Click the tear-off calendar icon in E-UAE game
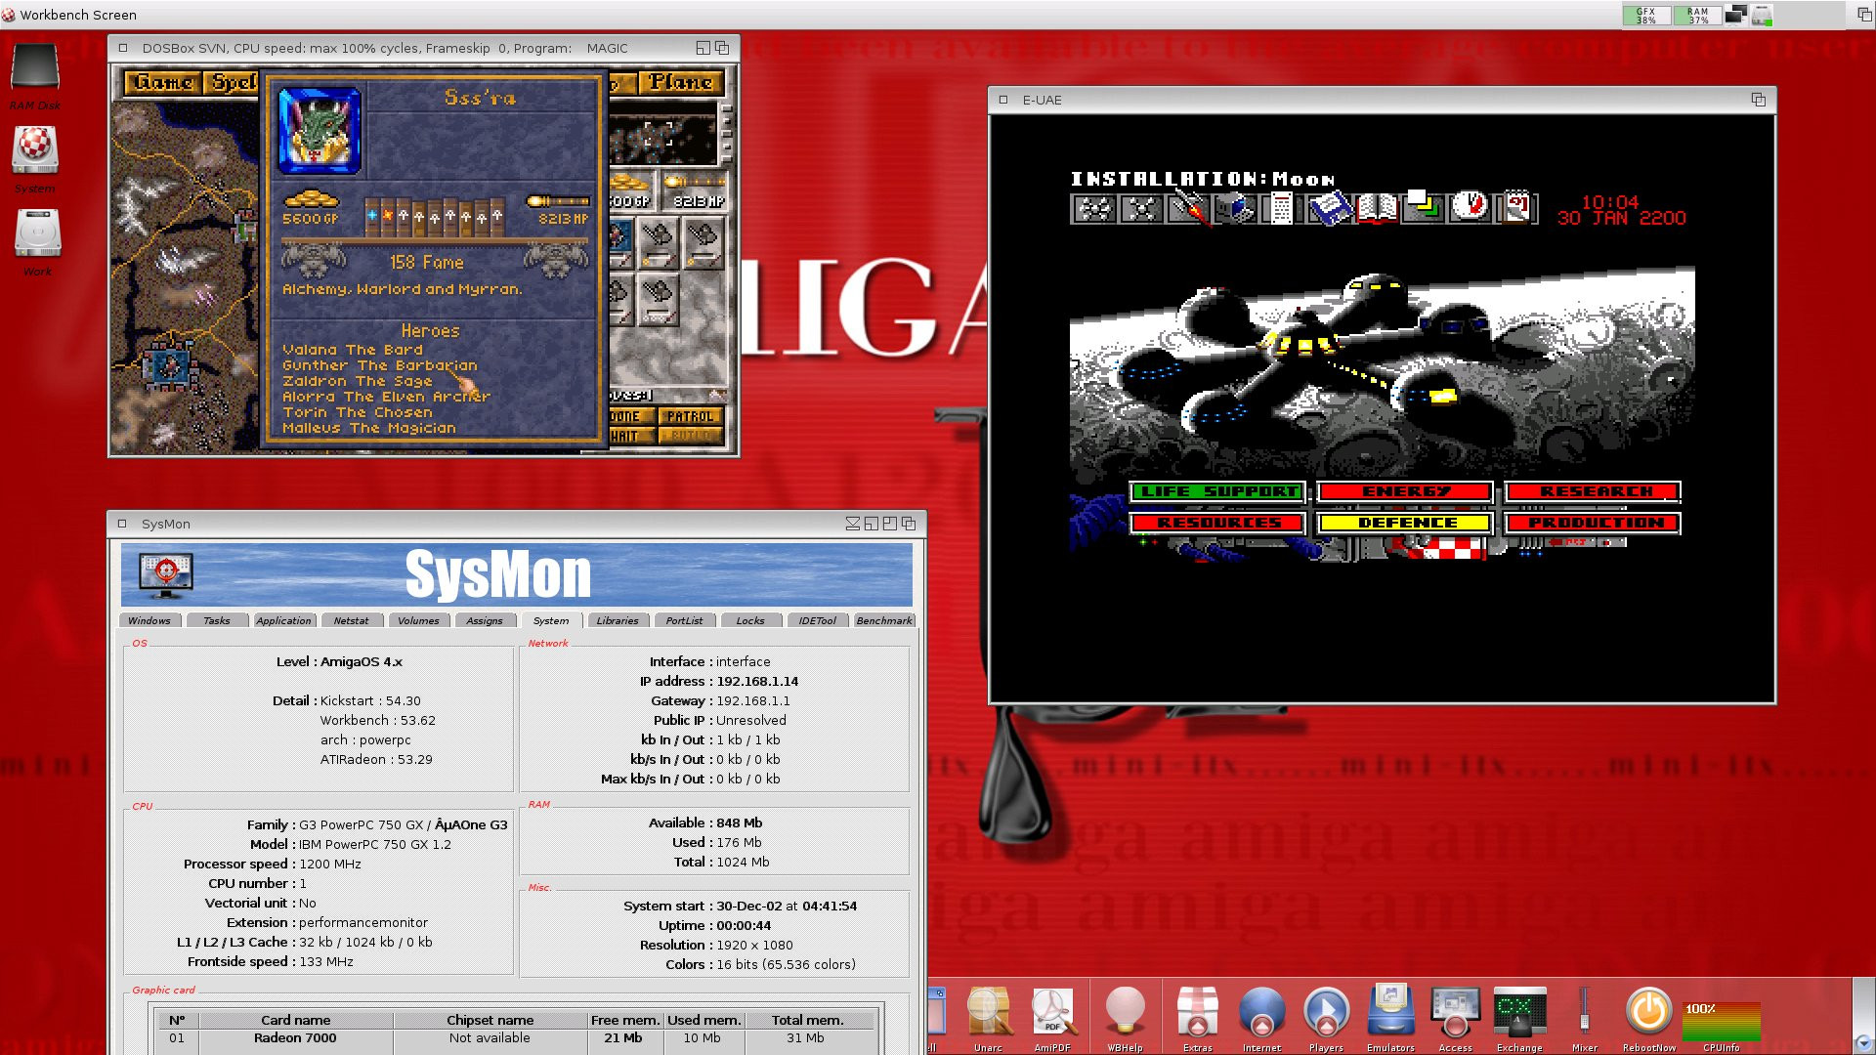Viewport: 1876px width, 1055px height. pyautogui.click(x=1515, y=206)
